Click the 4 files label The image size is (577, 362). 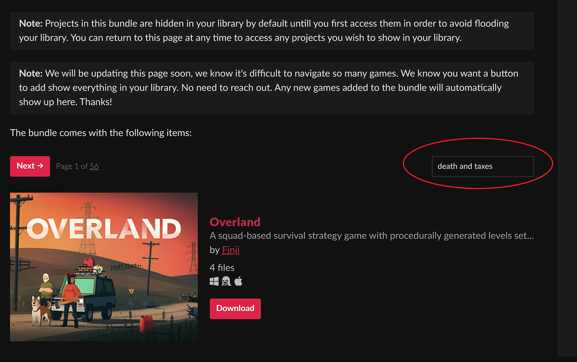pos(222,267)
